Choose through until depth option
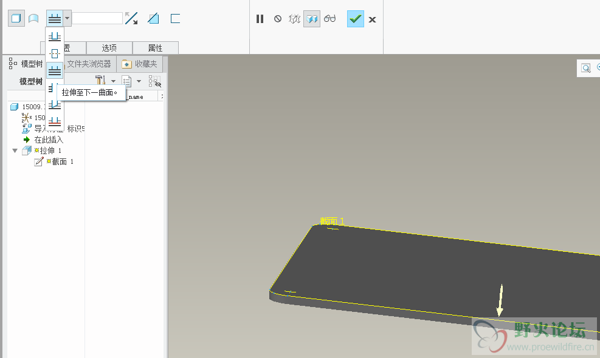The width and height of the screenshot is (600, 358). point(55,105)
